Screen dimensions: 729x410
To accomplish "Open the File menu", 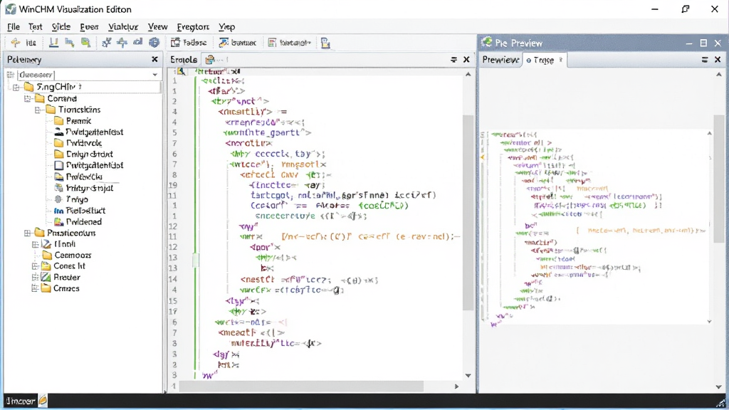I will point(14,26).
